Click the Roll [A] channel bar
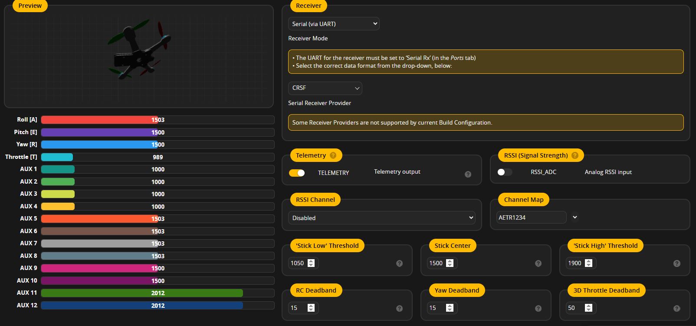The image size is (696, 326). [158, 120]
